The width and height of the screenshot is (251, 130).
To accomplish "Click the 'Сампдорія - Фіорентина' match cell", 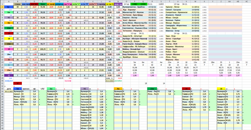I will [x=178, y=25].
